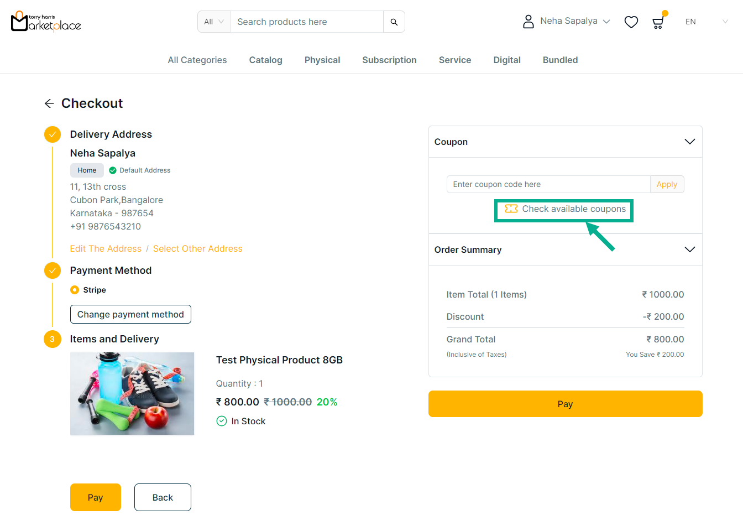The height and width of the screenshot is (515, 743).
Task: Click the Delivery Address step checkmark
Action: 53,134
